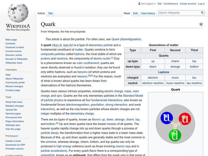The image size is (208, 156).
Task: Click the Log in link
Action: [201, 4]
